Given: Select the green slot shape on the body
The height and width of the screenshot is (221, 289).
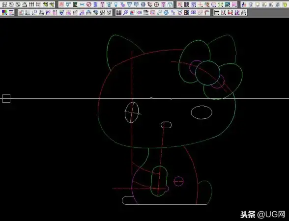Looking at the screenshot, I should [159, 181].
